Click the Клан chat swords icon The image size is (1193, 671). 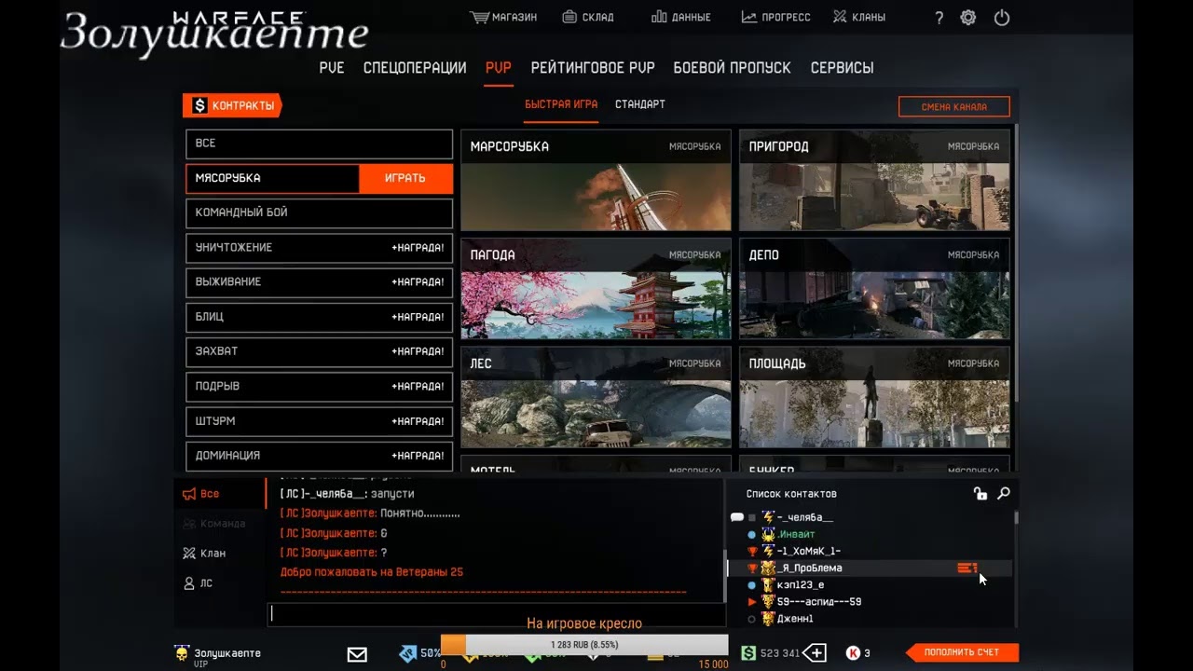coord(189,553)
